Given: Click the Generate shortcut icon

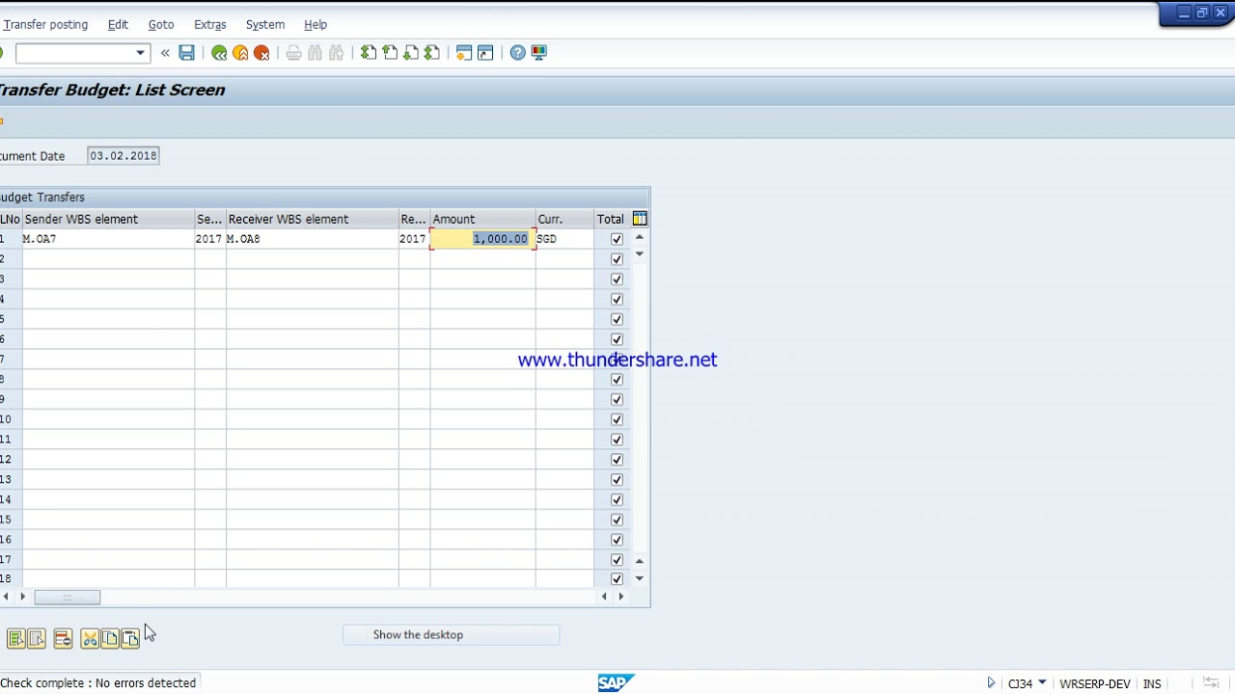Looking at the screenshot, I should click(485, 53).
